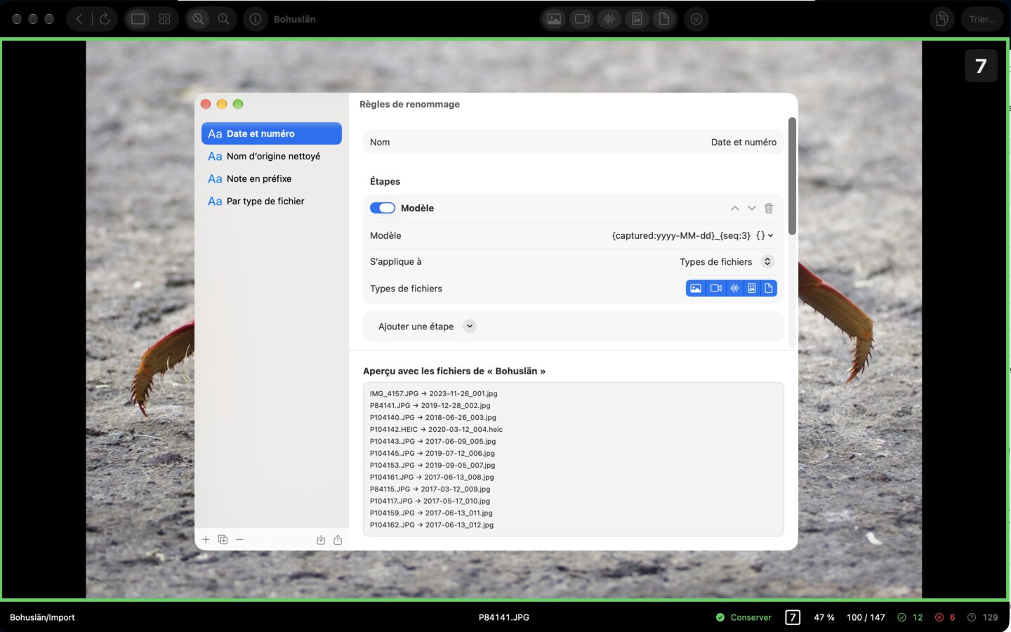This screenshot has width=1011, height=632.
Task: Select 'Par type de fichier' rule
Action: click(x=272, y=201)
